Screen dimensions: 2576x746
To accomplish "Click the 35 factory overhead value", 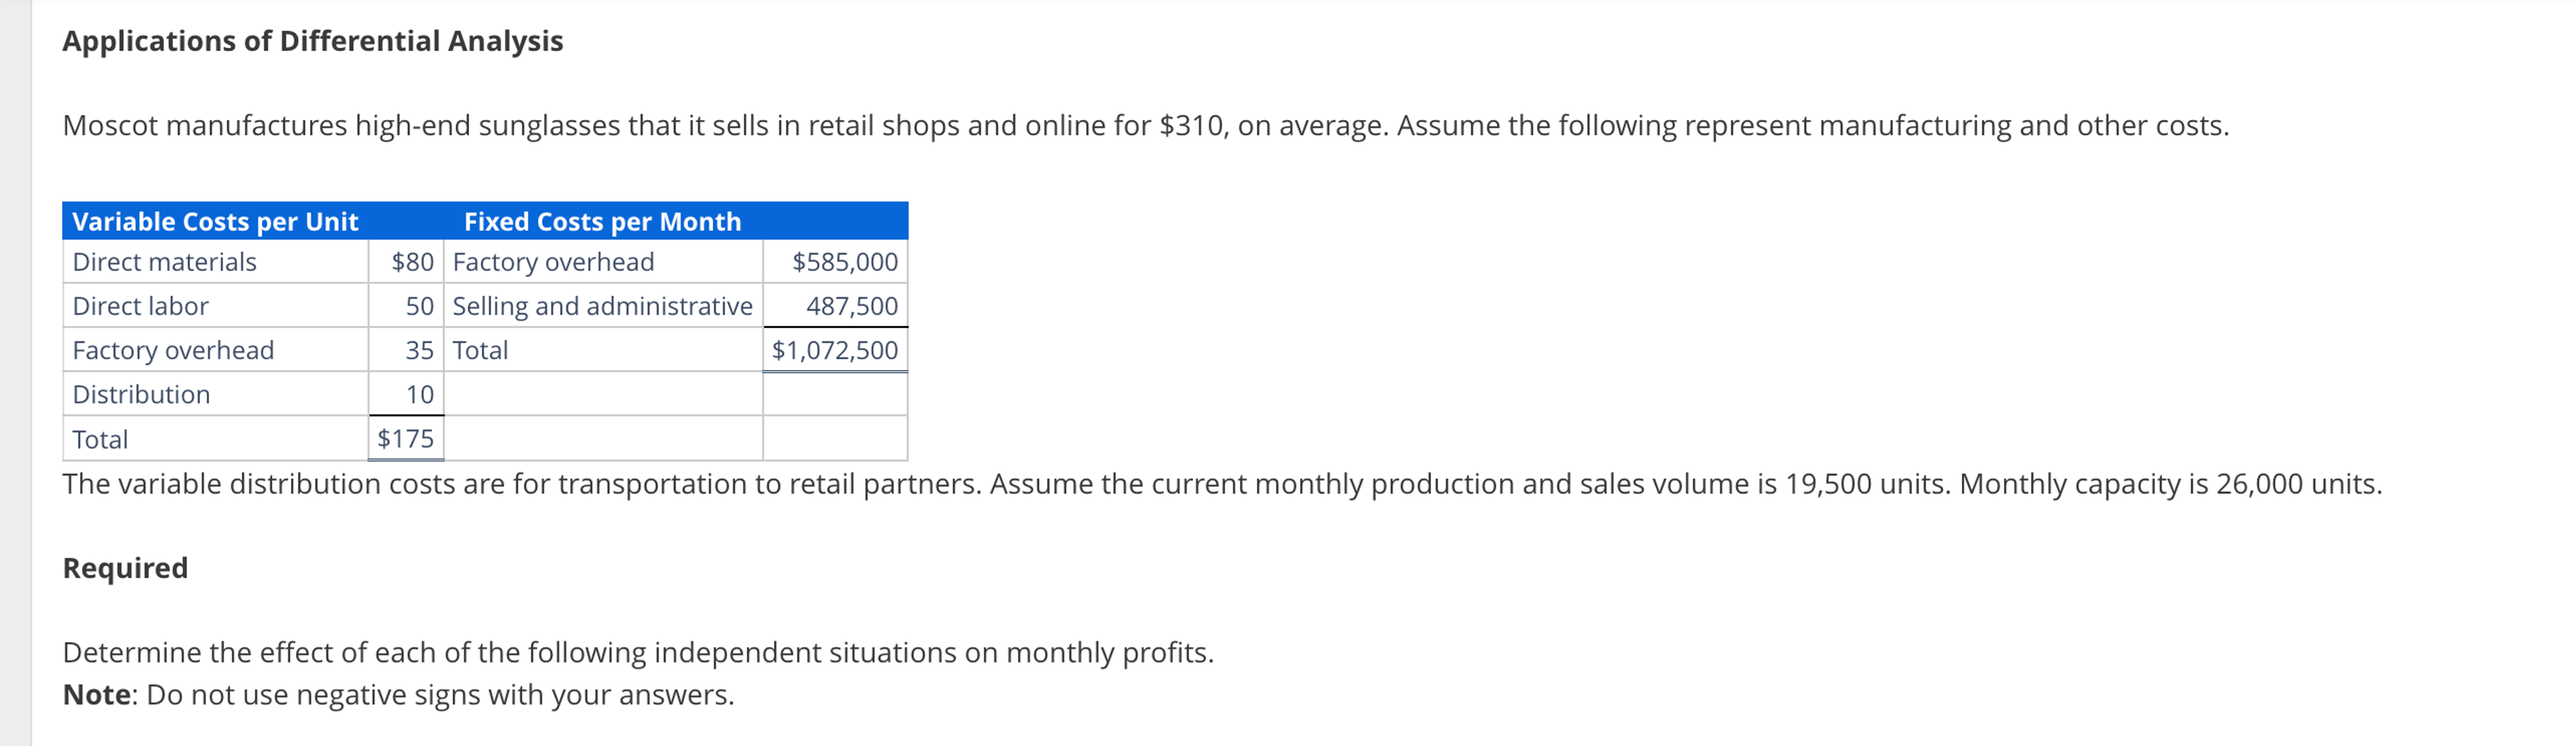I will (x=419, y=350).
